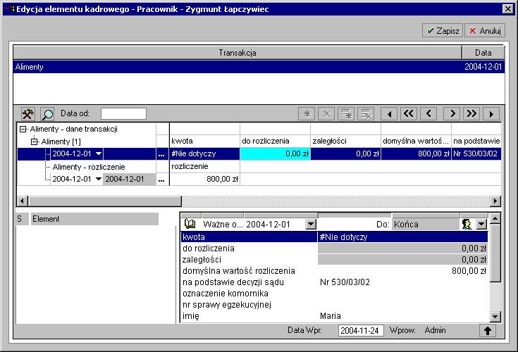Select the zaległości property row
Viewport: 518px width, 352px height.
334,259
